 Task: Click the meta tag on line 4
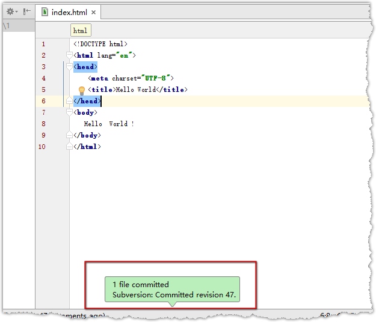point(131,78)
